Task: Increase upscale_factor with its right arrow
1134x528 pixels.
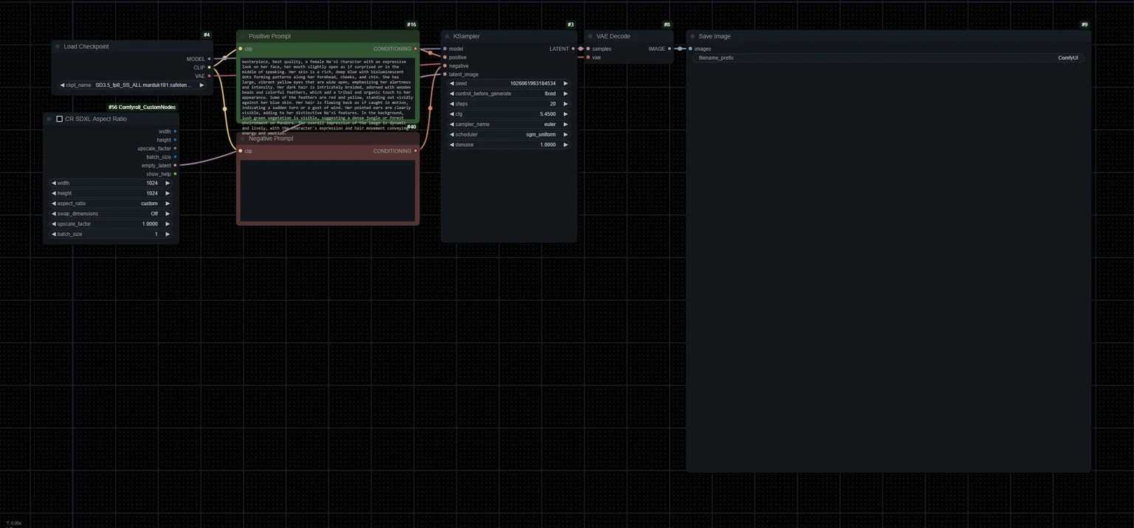Action: click(x=168, y=224)
